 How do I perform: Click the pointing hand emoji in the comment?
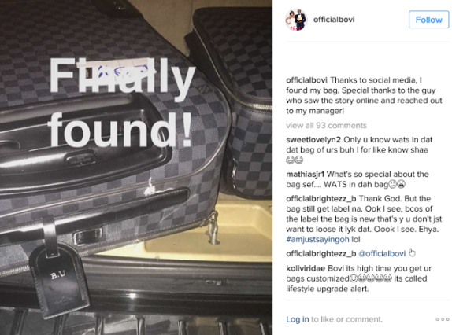[412, 253]
